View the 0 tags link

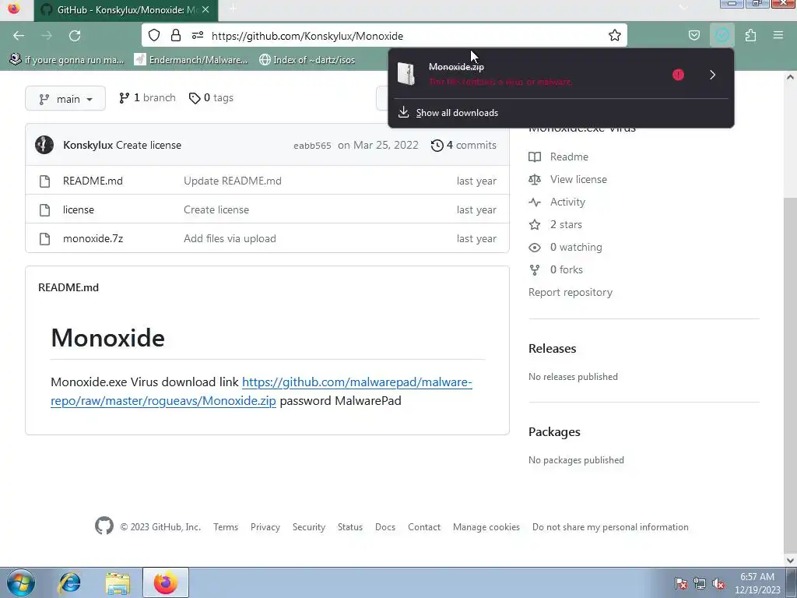coord(211,97)
